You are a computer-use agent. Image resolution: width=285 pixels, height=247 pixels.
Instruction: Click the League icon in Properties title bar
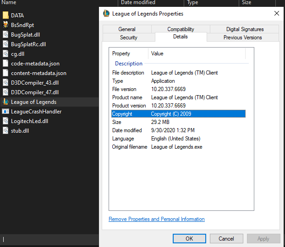[106, 13]
